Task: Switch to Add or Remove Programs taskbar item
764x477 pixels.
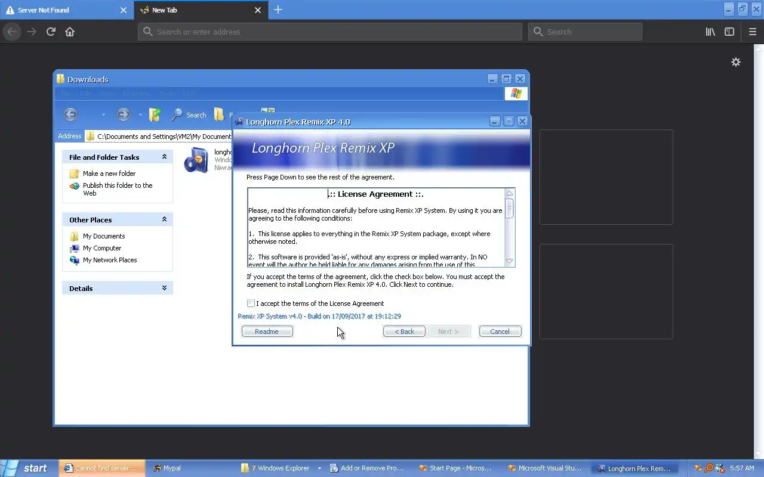Action: click(x=369, y=468)
